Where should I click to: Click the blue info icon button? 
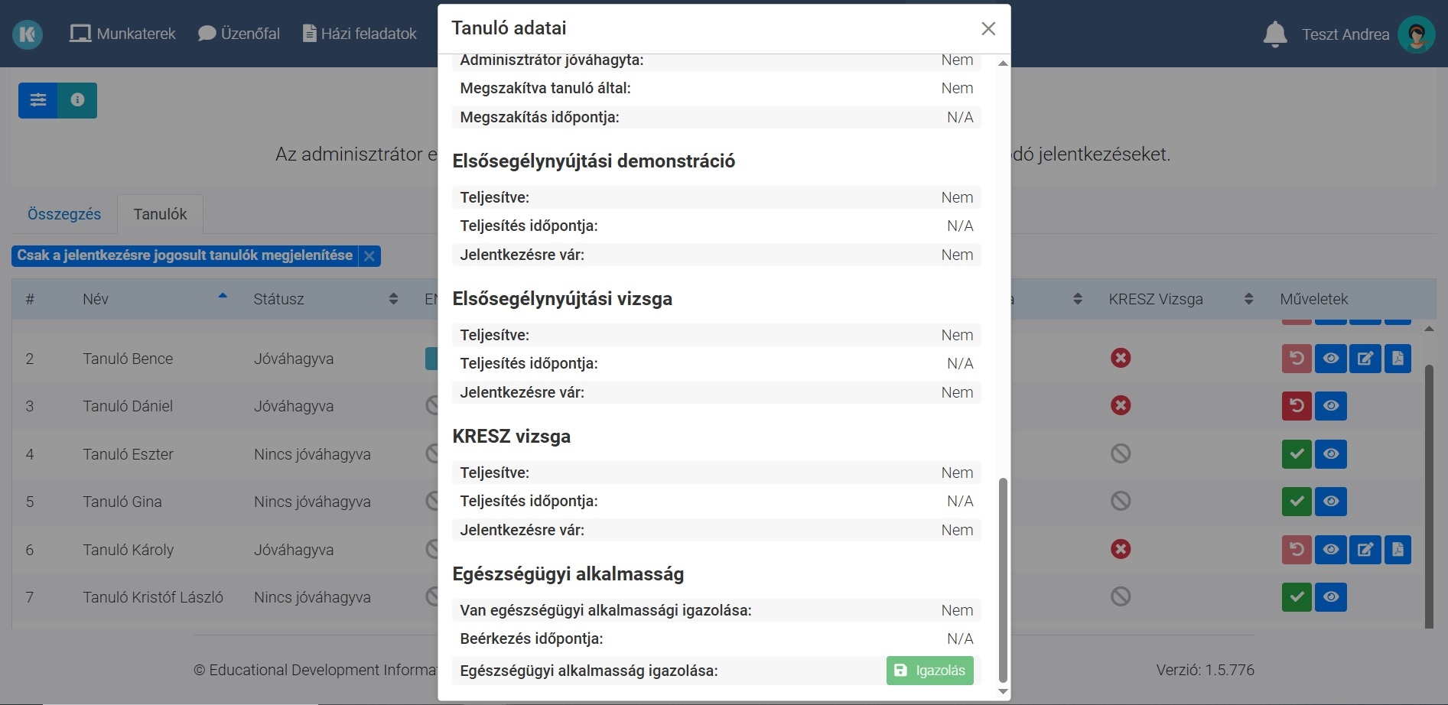point(77,100)
